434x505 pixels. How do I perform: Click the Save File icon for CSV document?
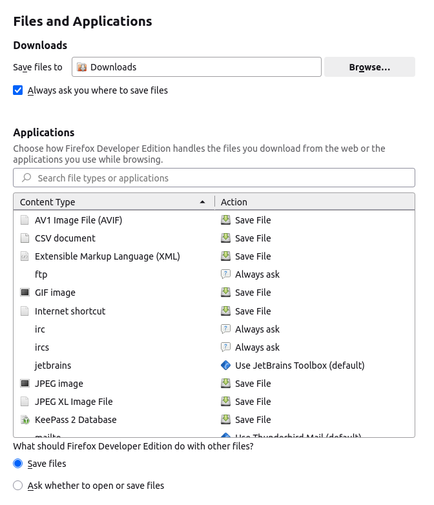point(226,238)
